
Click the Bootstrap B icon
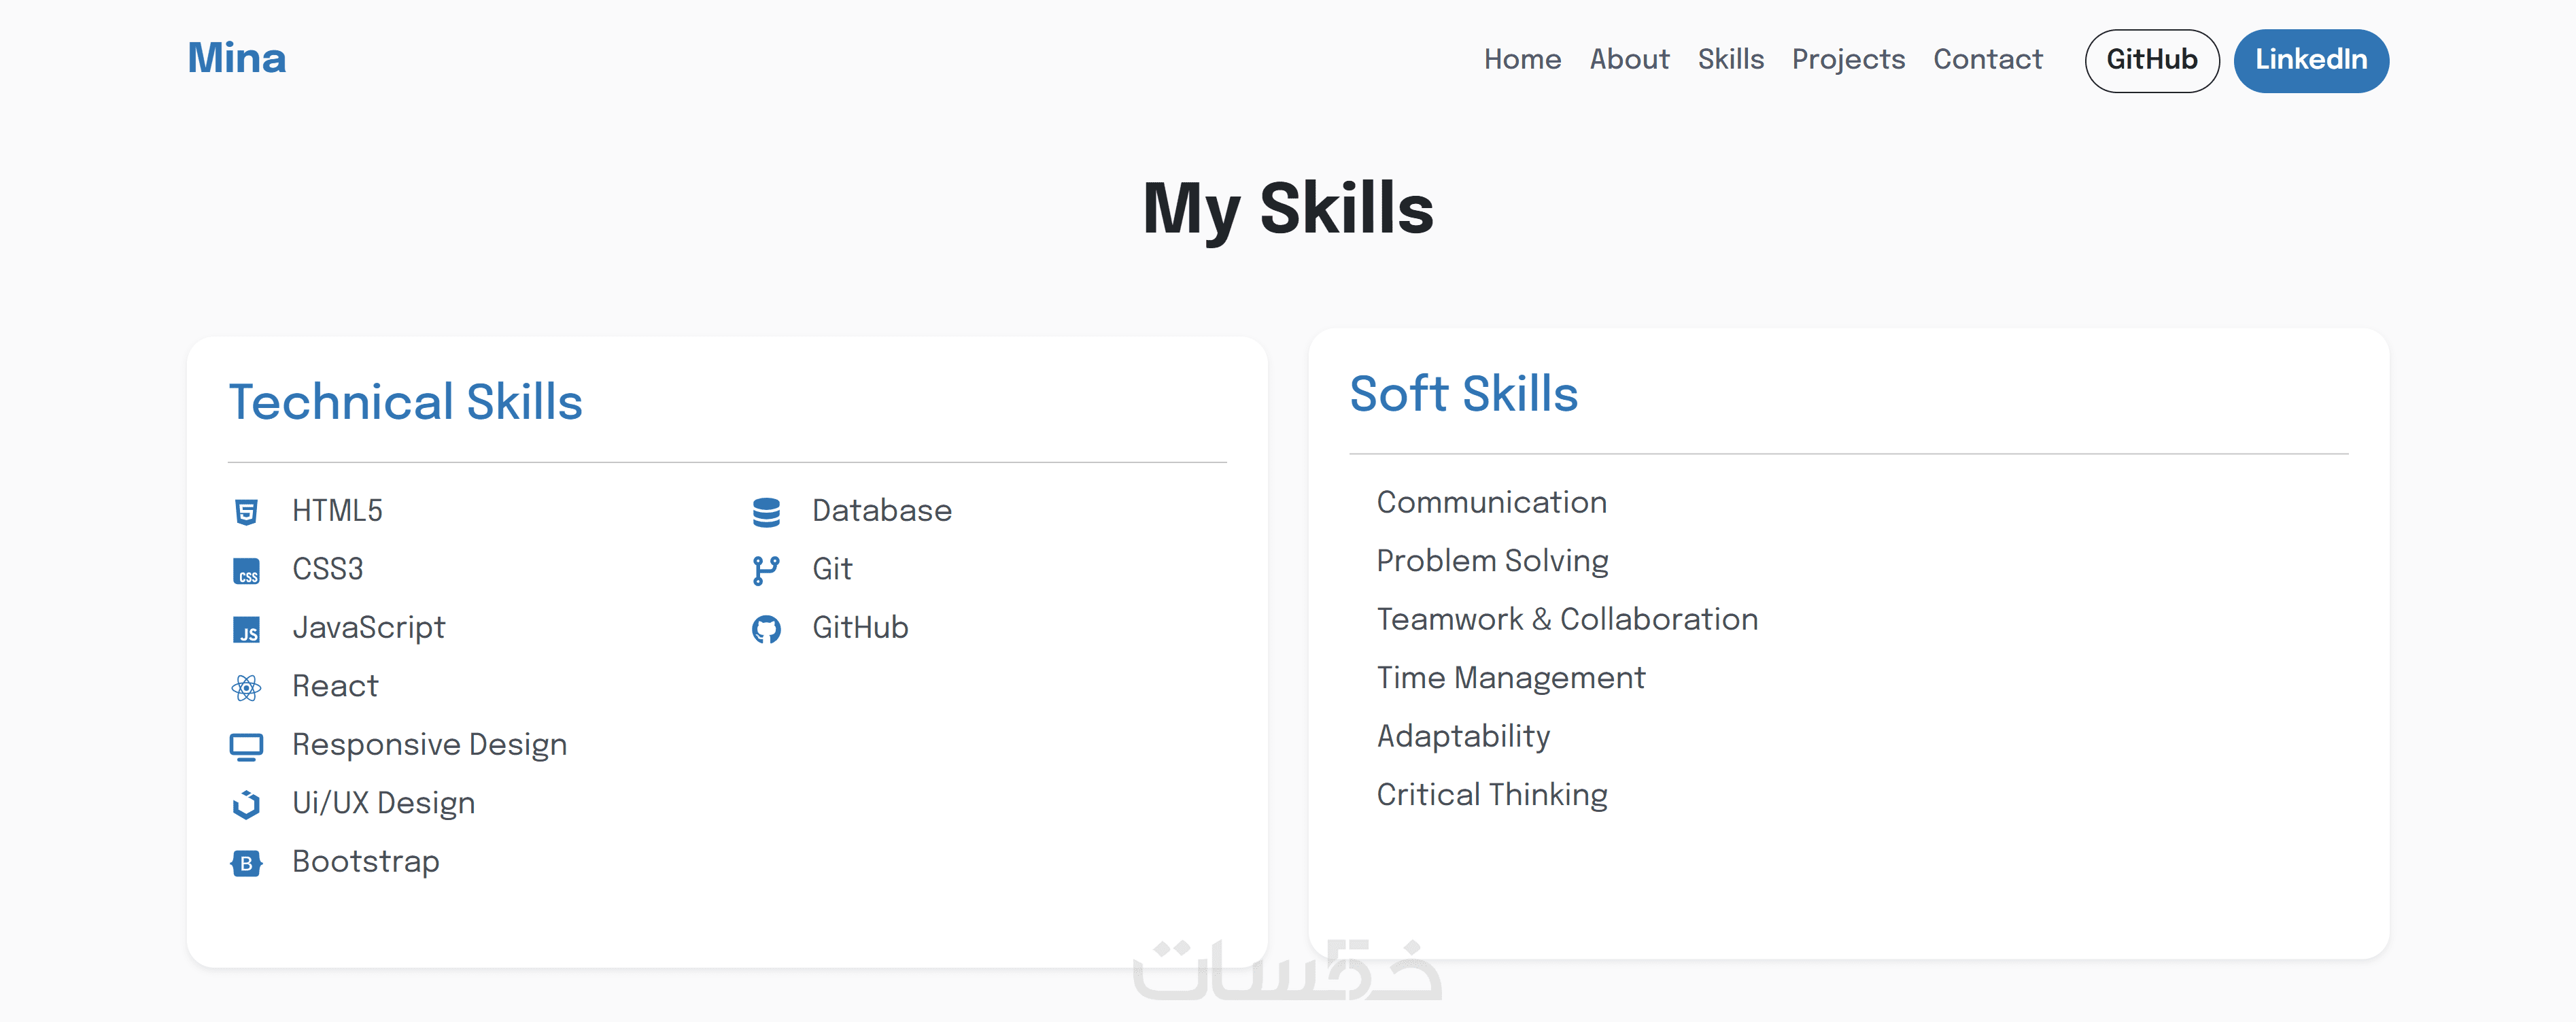(246, 863)
